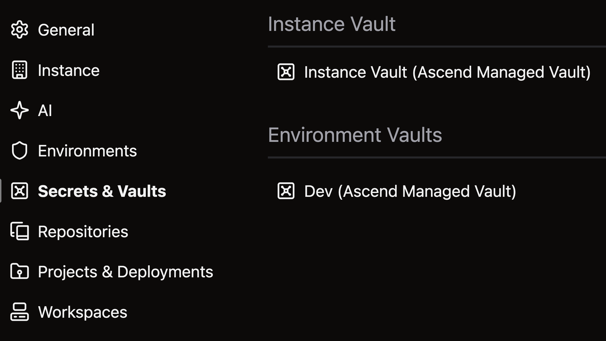The height and width of the screenshot is (341, 606).
Task: Select the Secrets & Vaults menu item
Action: [102, 191]
